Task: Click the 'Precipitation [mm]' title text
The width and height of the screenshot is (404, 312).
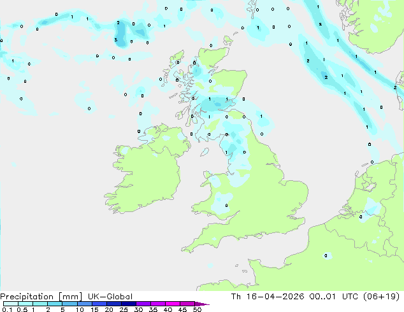Action: (x=41, y=297)
